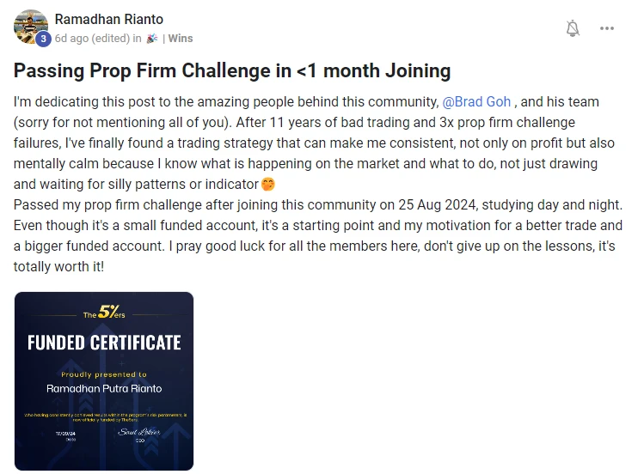Open the Ramadhan Rianto author name link

tap(109, 19)
